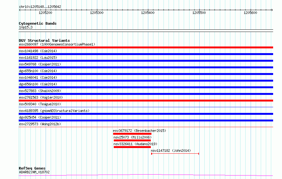The width and height of the screenshot is (282, 179).
Task: Click the 1205200 ruler position label
Action: coord(45,13)
